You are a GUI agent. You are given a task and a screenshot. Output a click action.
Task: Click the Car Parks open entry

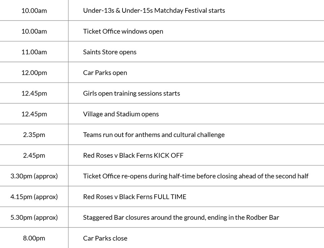105,73
